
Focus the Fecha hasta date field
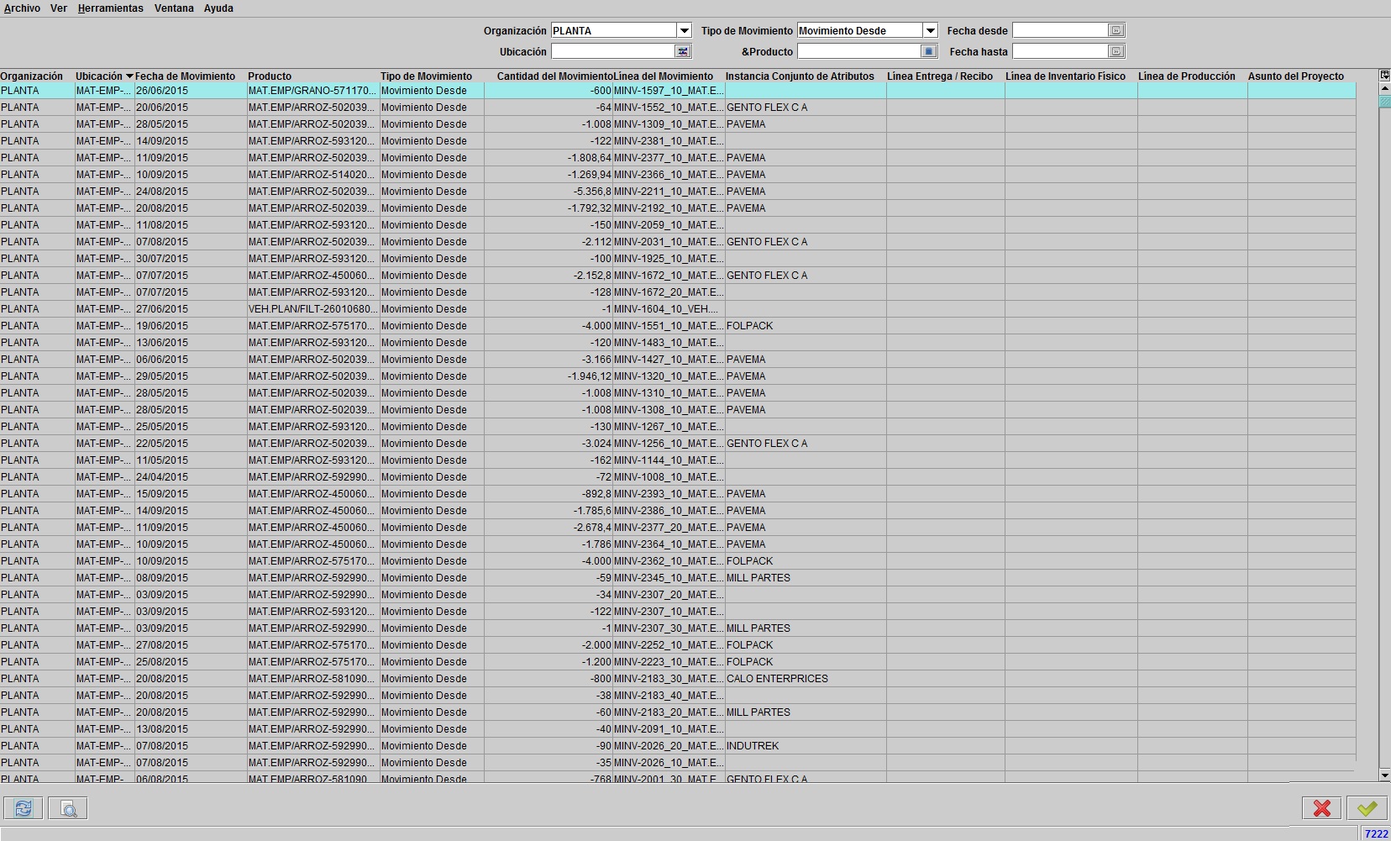(1060, 51)
